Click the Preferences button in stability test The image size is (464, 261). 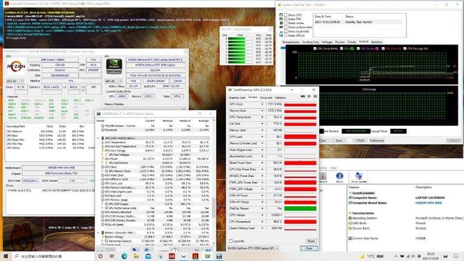tap(377, 141)
